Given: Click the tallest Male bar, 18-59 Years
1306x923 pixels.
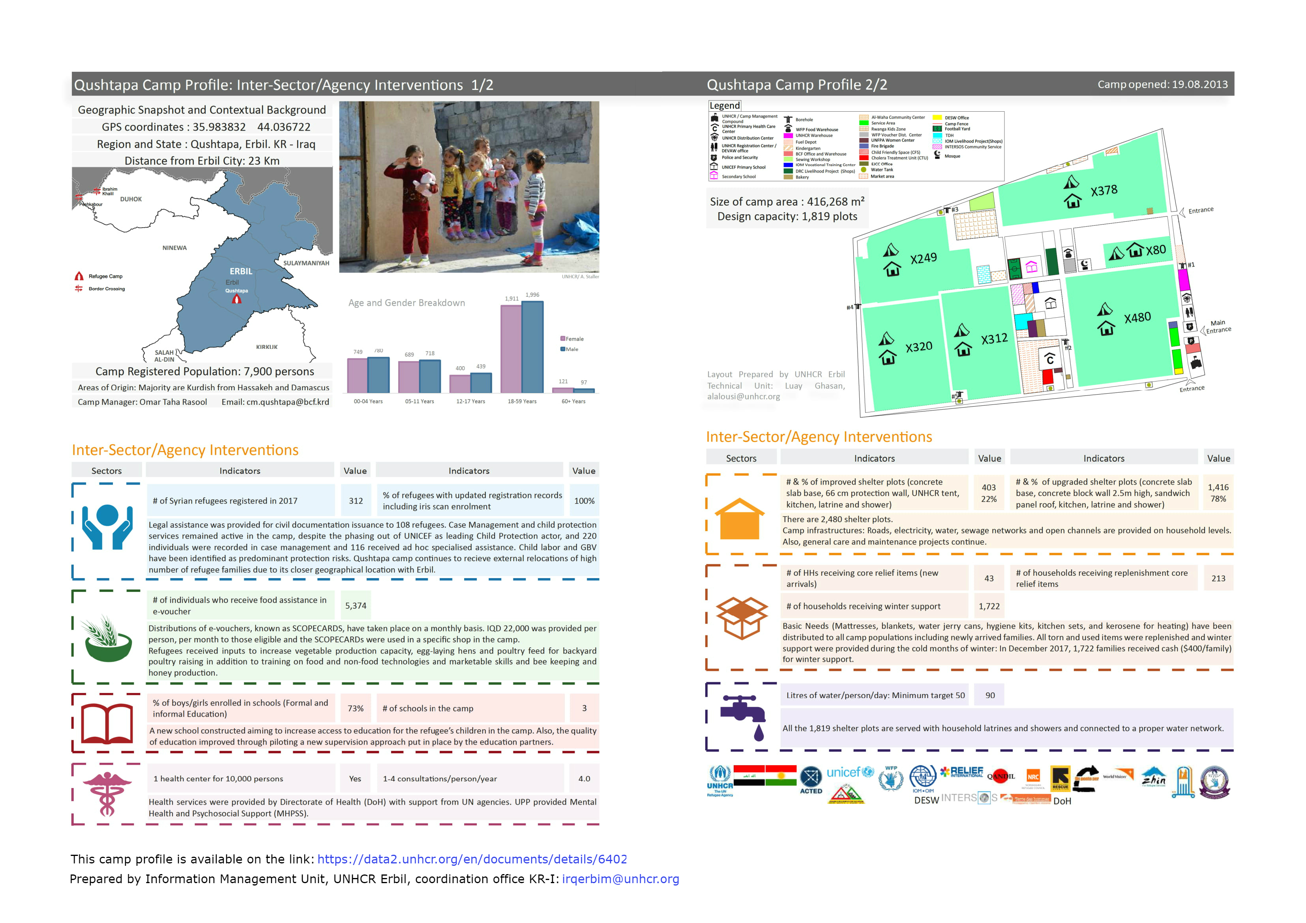Looking at the screenshot, I should coord(532,347).
